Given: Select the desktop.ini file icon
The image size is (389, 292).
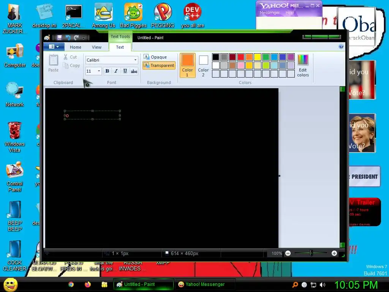Looking at the screenshot, I should (x=44, y=15).
